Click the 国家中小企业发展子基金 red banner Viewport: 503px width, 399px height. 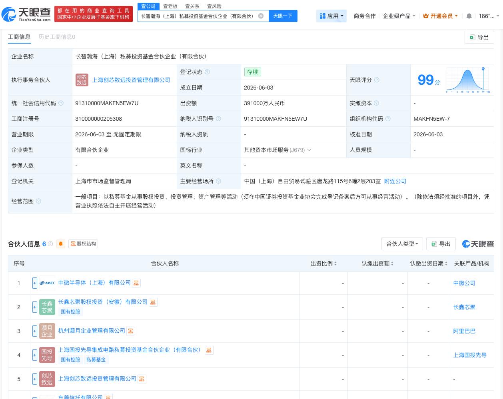coord(93,14)
